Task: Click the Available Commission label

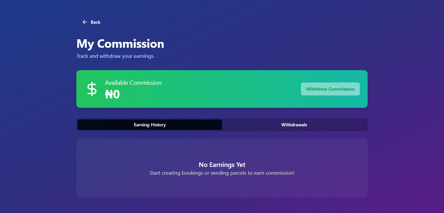Action: click(133, 83)
